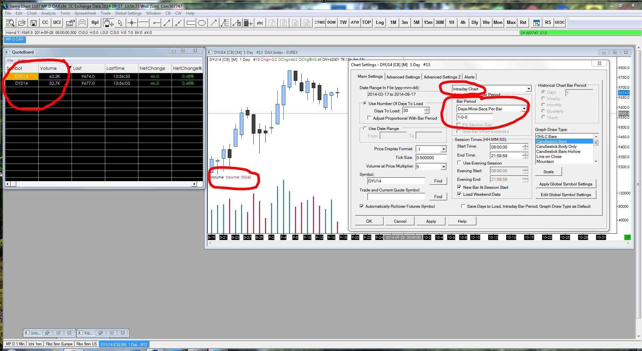642x351 pixels.
Task: Select the chart calculator tool icon
Action: (x=237, y=23)
